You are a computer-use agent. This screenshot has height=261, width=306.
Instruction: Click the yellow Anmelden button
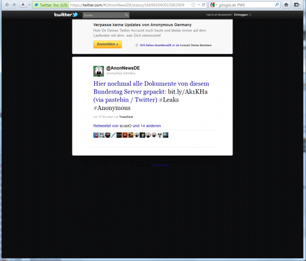coord(107,44)
